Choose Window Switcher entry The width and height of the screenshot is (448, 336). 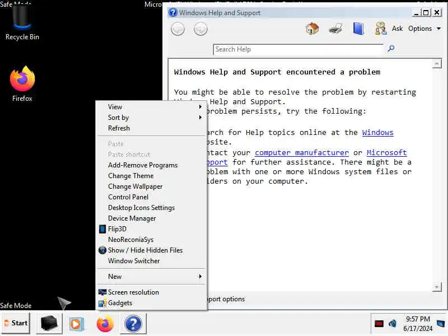pyautogui.click(x=151, y=261)
